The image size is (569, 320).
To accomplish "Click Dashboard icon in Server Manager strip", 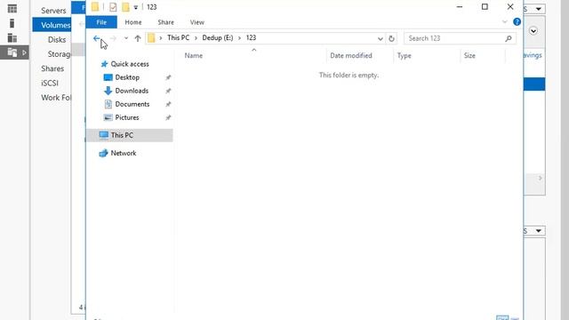I will point(12,9).
